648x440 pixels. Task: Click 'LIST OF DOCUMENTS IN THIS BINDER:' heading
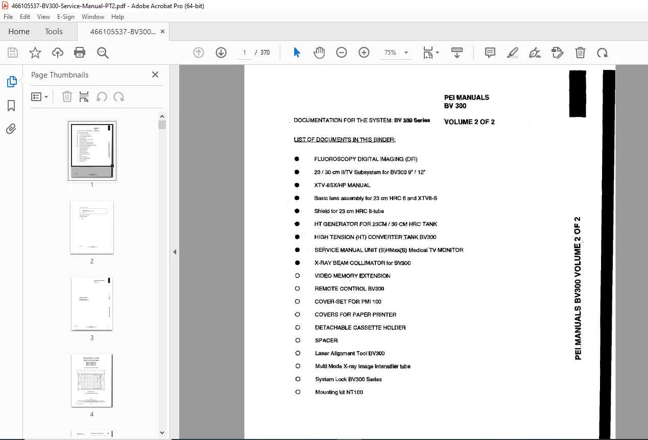click(x=345, y=140)
